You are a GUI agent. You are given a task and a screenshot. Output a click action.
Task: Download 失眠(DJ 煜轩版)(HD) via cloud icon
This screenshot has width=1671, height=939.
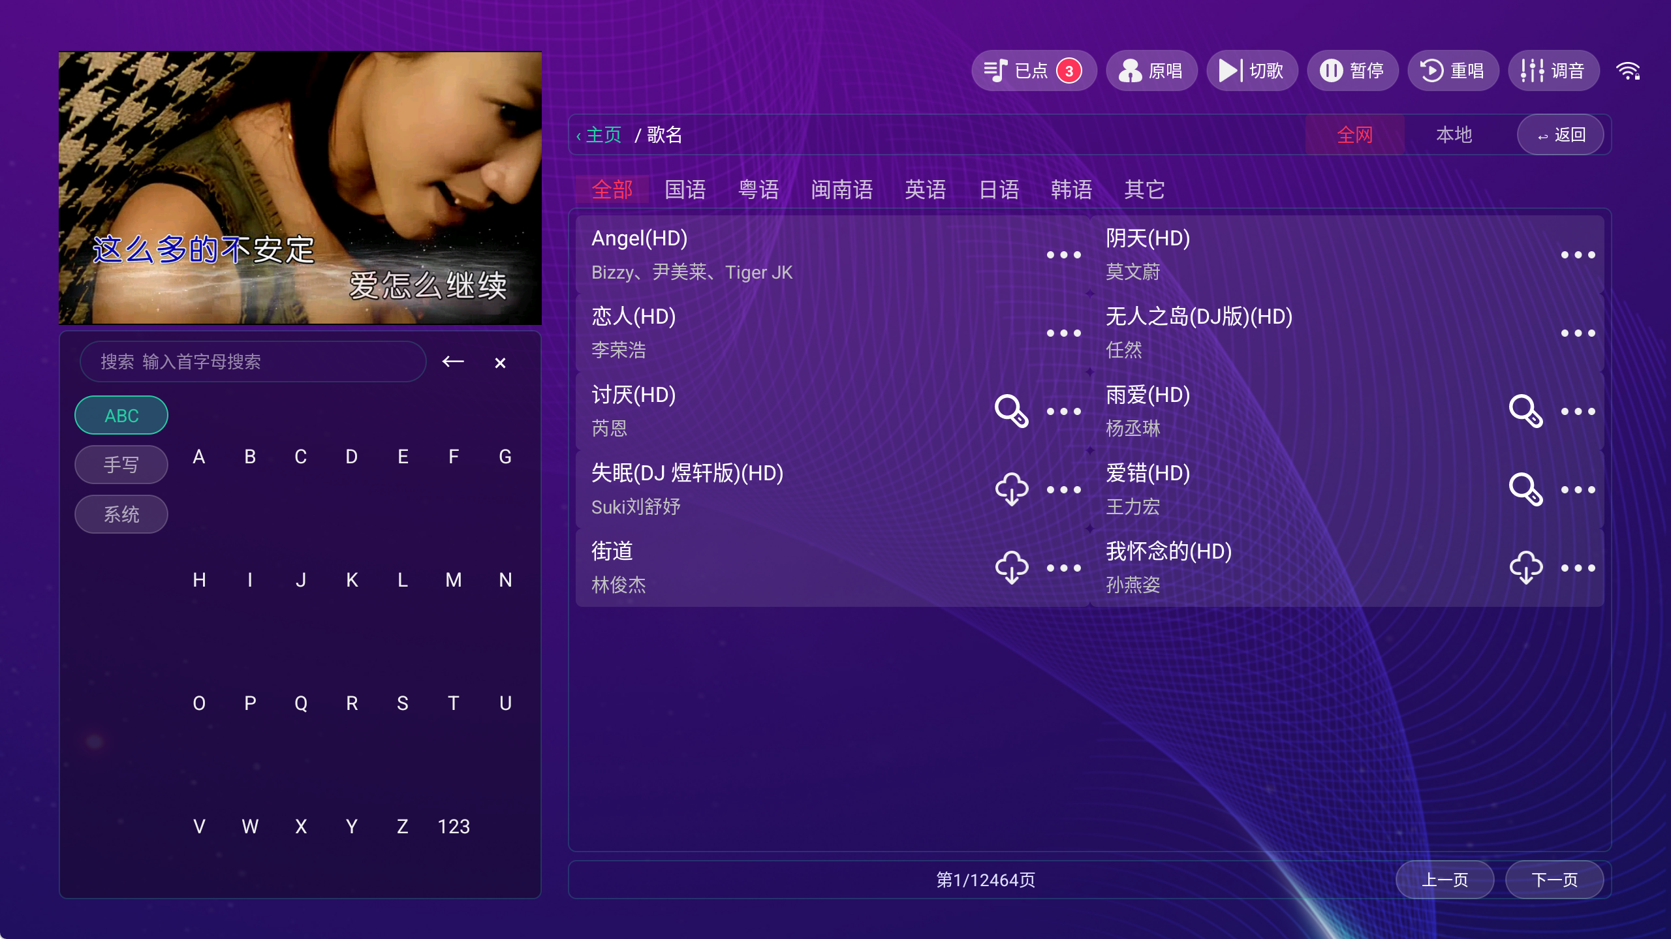tap(1012, 489)
